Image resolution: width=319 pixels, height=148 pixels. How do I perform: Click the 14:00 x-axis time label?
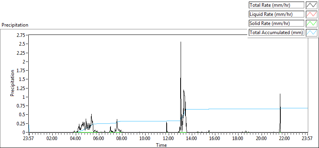point(191,139)
